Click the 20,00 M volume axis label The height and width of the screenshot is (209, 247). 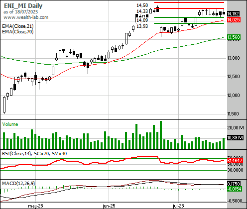tap(236, 127)
